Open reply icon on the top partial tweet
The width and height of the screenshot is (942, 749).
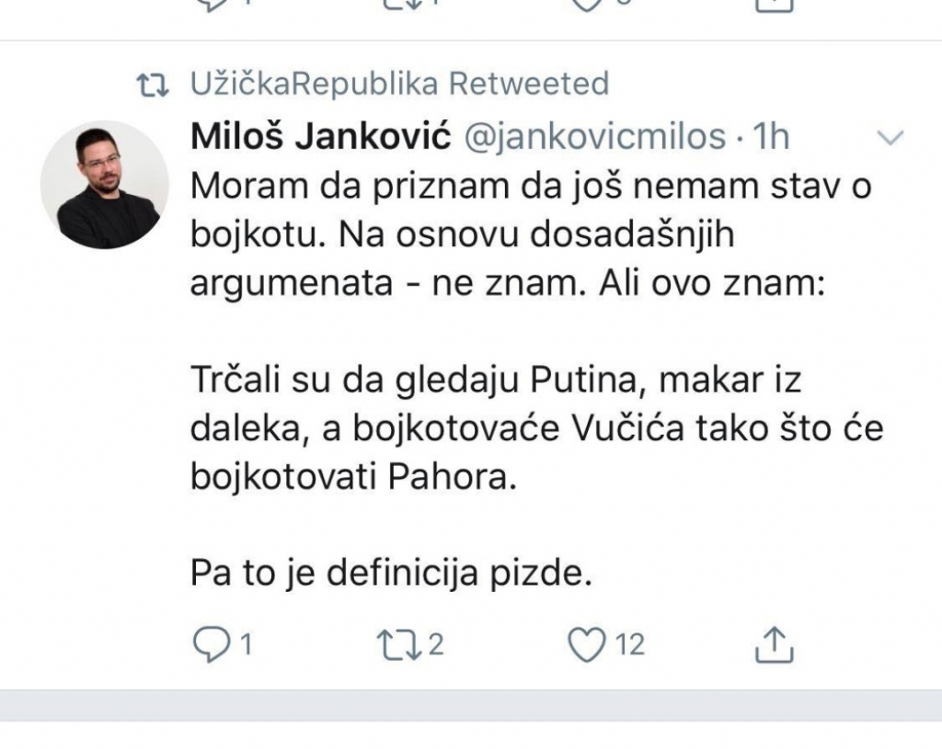click(x=213, y=7)
